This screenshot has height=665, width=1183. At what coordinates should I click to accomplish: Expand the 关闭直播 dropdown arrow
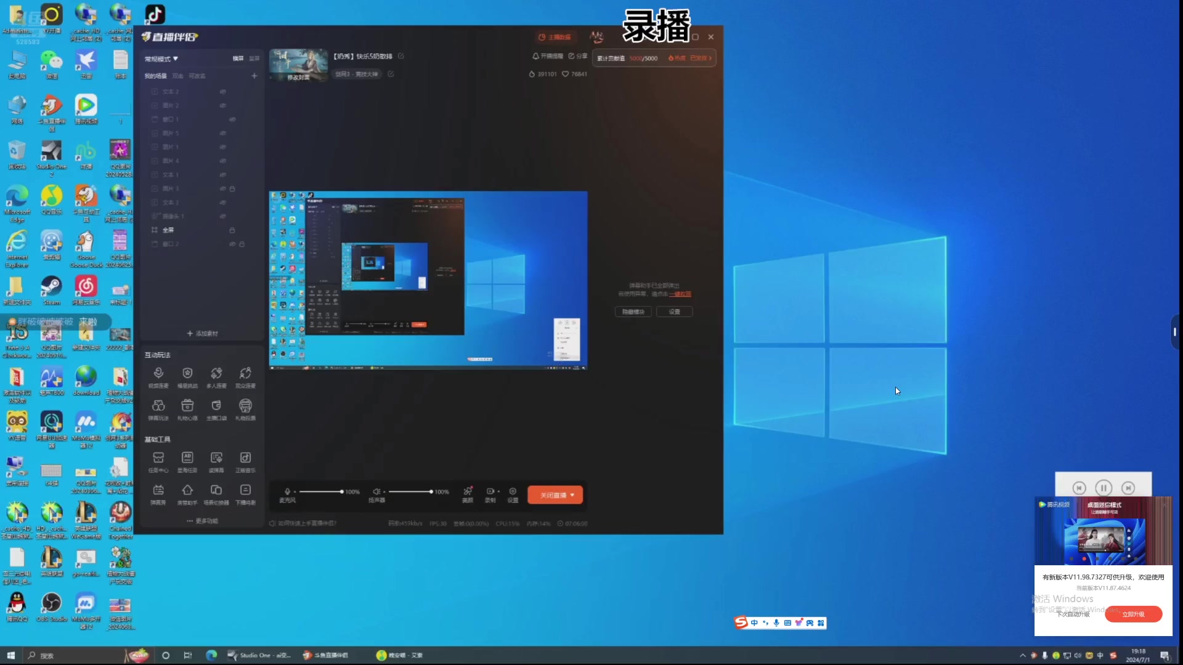pos(572,495)
